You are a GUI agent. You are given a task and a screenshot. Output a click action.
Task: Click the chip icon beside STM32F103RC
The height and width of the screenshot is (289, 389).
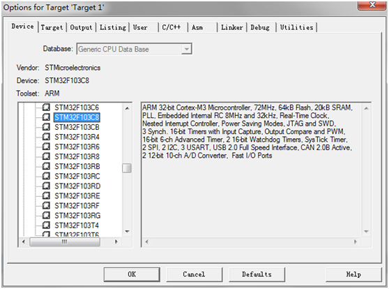point(46,176)
